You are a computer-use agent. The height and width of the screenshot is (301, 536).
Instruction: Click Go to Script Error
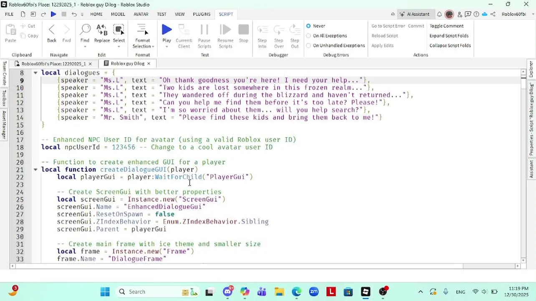pyautogui.click(x=388, y=26)
